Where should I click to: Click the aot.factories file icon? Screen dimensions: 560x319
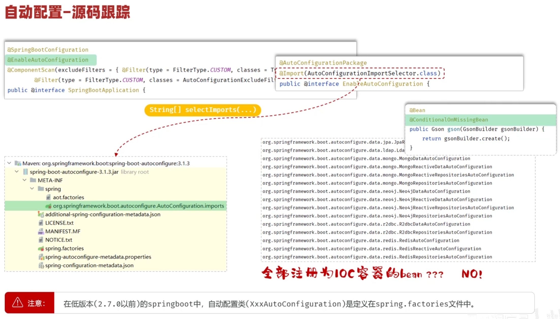coord(48,197)
